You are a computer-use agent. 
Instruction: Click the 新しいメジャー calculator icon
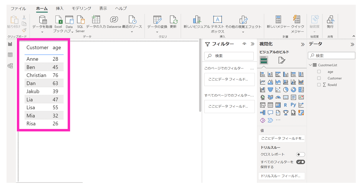pyautogui.click(x=278, y=20)
